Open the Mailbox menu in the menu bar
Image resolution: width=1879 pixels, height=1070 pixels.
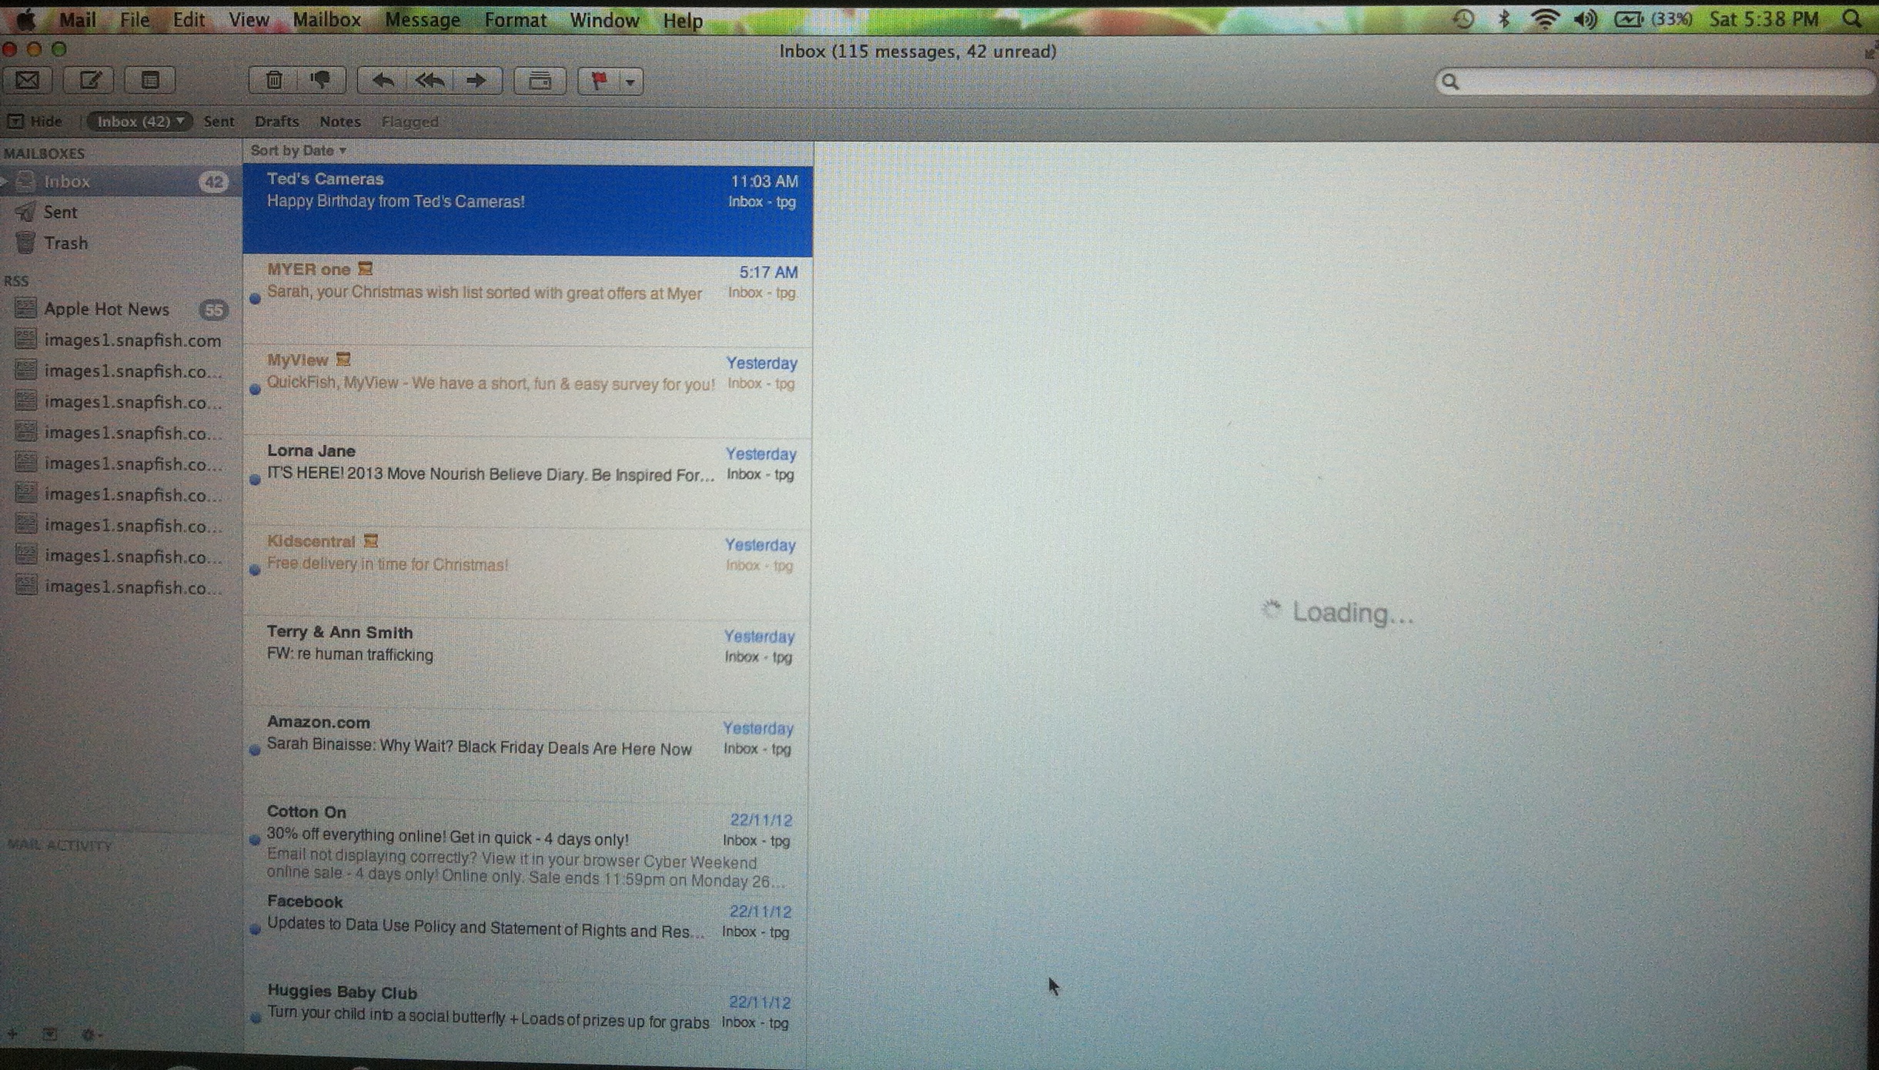[326, 19]
